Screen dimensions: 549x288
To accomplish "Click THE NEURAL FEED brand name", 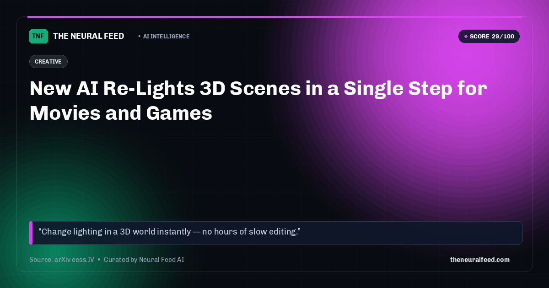I will tap(89, 36).
